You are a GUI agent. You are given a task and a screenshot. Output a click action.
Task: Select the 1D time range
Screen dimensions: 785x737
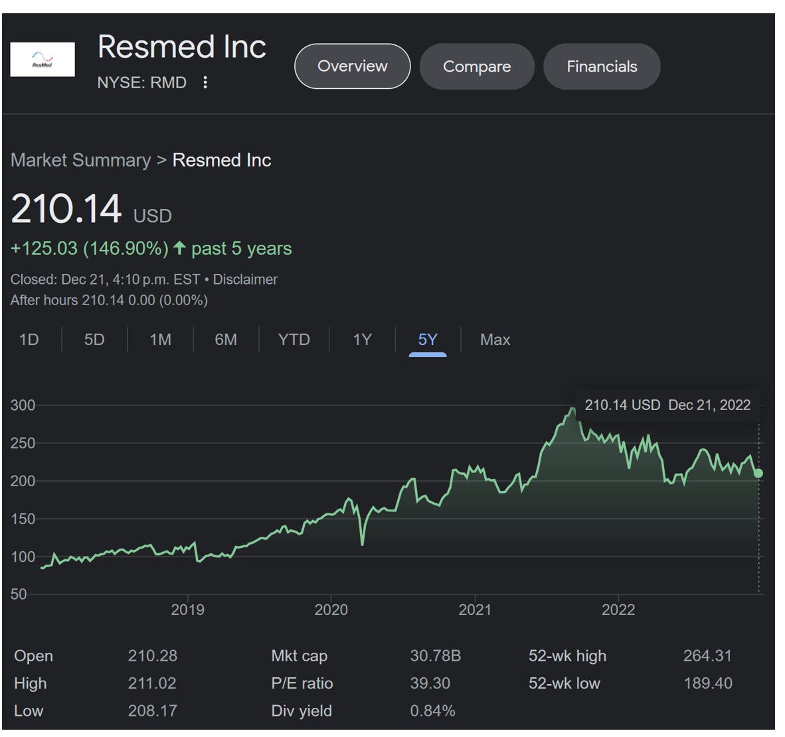click(x=29, y=340)
